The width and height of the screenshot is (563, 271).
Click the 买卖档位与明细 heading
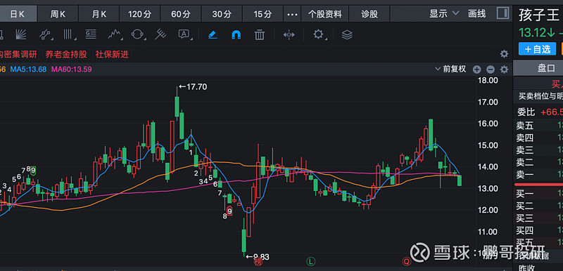tap(540, 96)
